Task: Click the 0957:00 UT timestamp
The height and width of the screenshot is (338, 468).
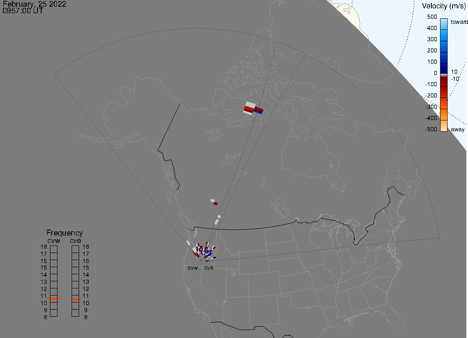Action: (x=23, y=11)
